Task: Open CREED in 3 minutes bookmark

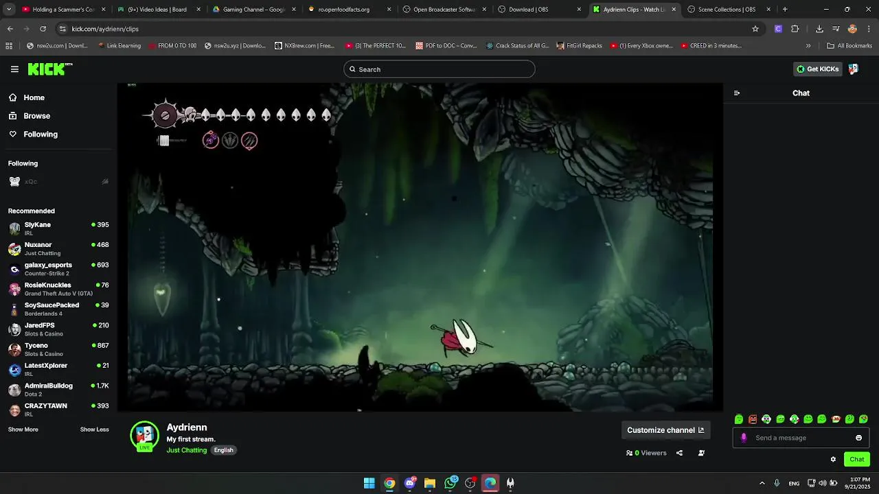Action: (711, 46)
